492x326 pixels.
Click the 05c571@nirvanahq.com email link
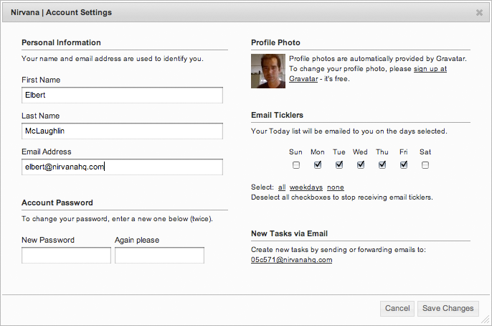tap(291, 260)
